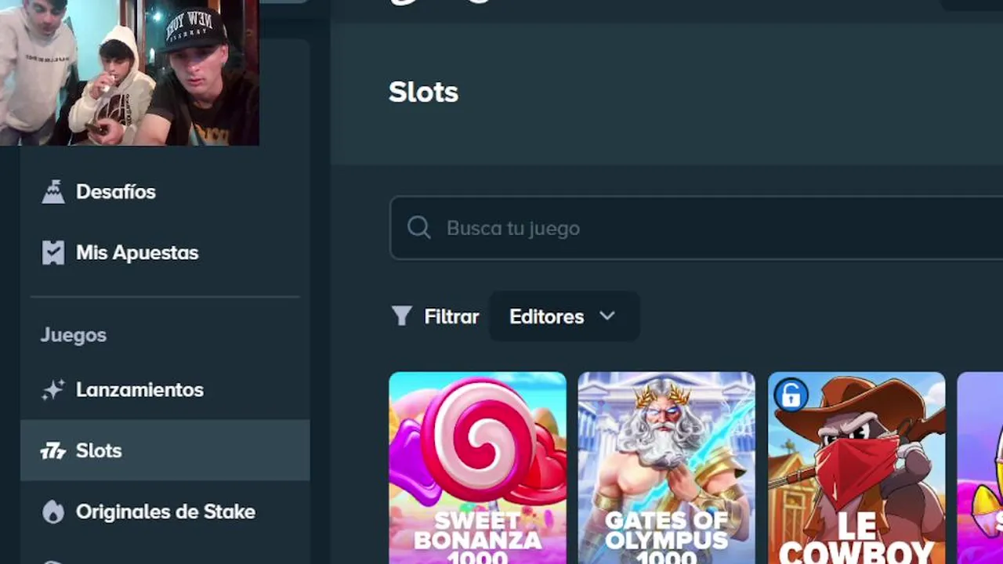
Task: Click the padlock badge on Le Cowboy
Action: tap(791, 395)
